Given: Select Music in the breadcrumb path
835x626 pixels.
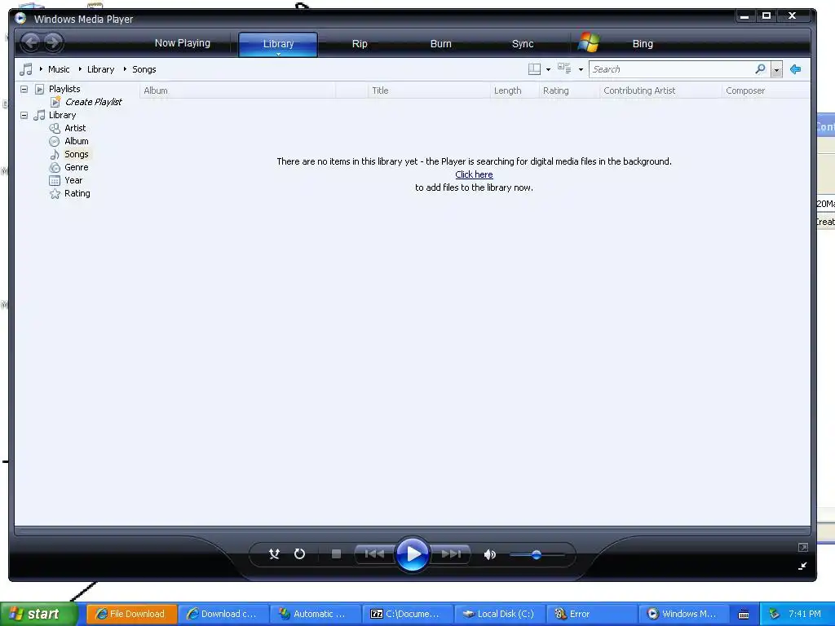Looking at the screenshot, I should coord(59,69).
